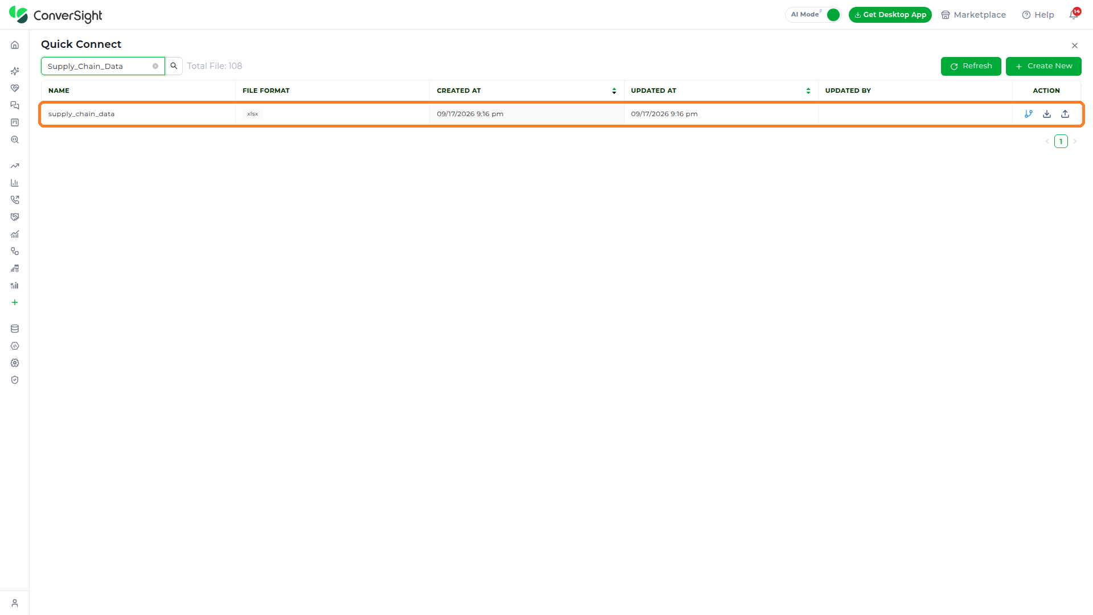Clear the Supply_Chain_Data search text
Viewport: 1093px width, 615px height.
[155, 66]
